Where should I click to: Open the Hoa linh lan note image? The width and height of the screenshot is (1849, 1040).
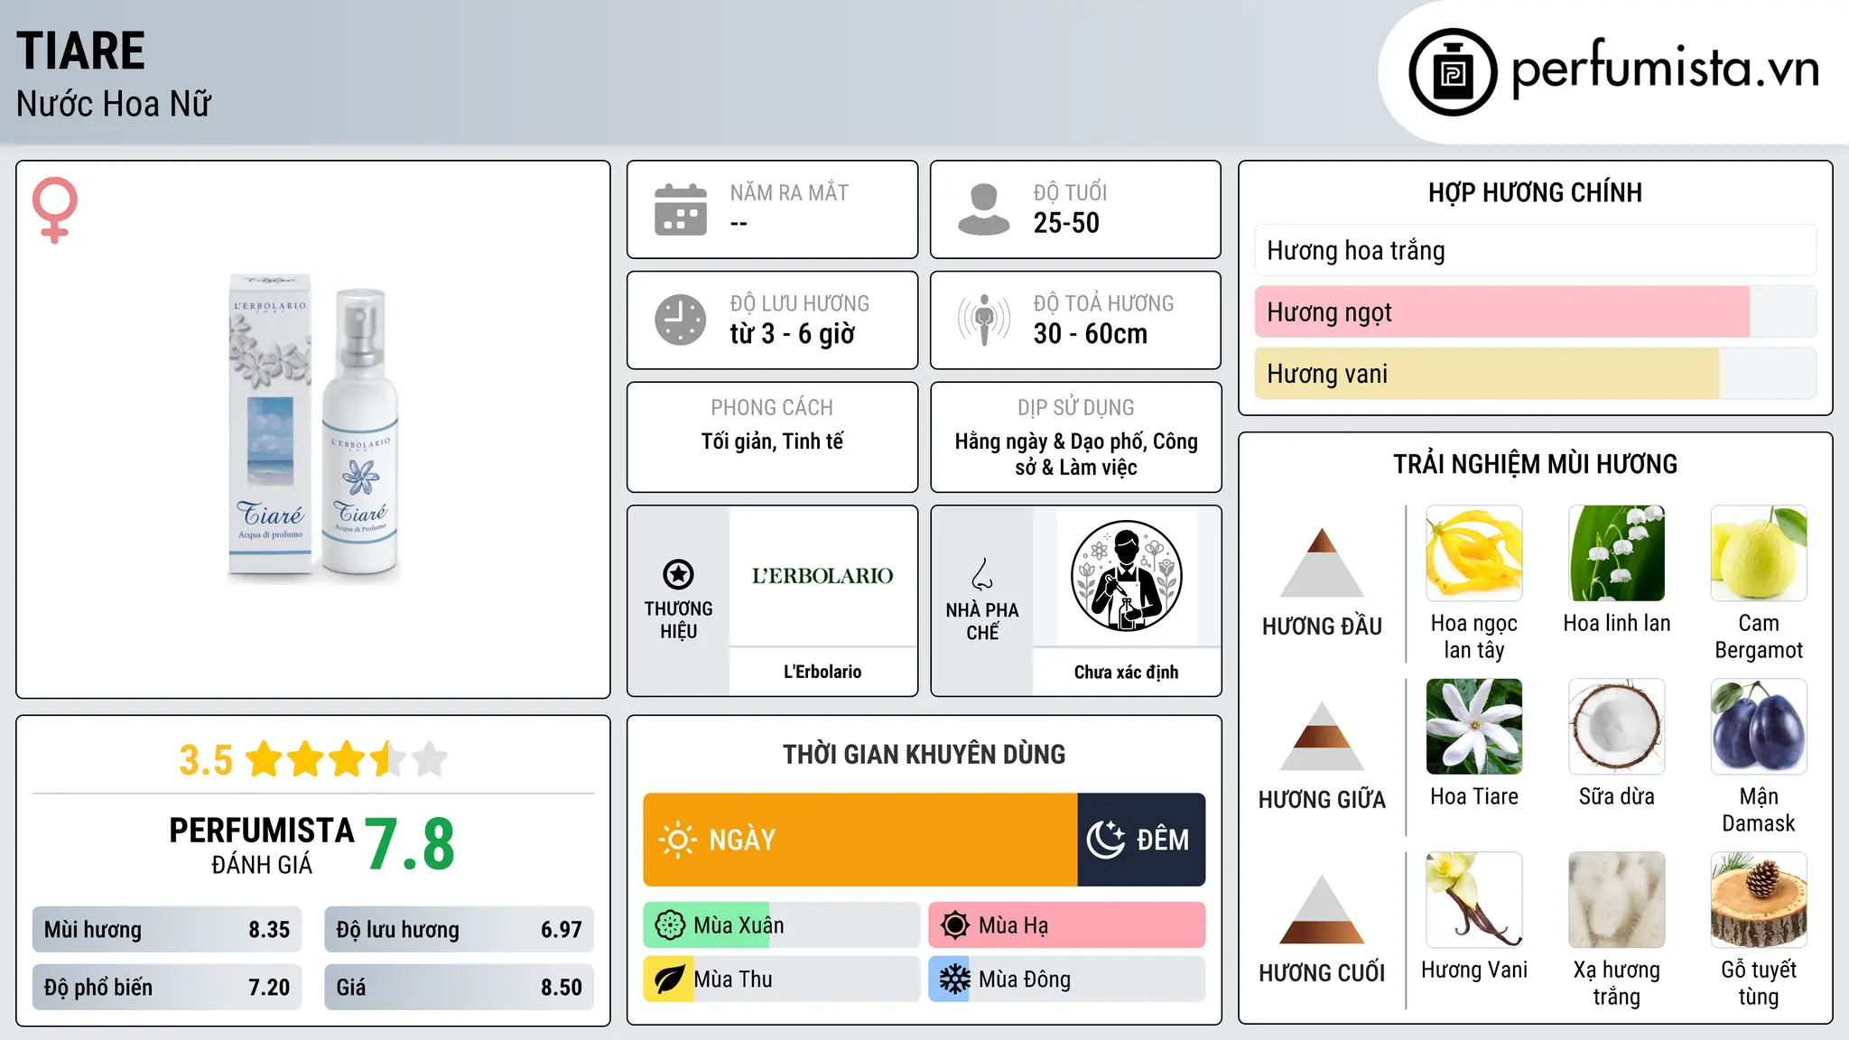[x=1617, y=553]
